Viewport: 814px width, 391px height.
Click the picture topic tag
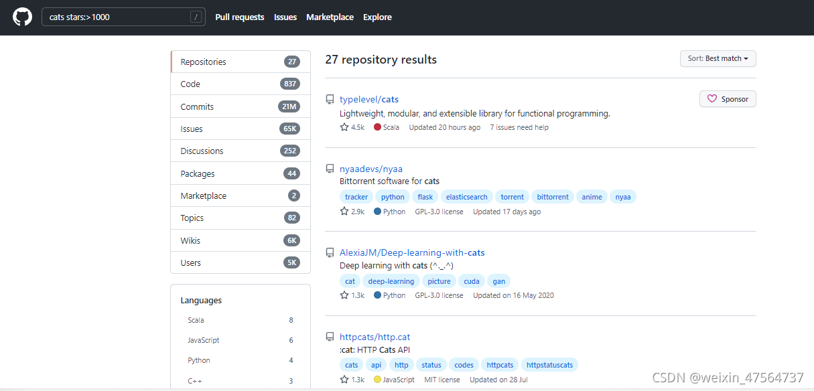tap(439, 281)
